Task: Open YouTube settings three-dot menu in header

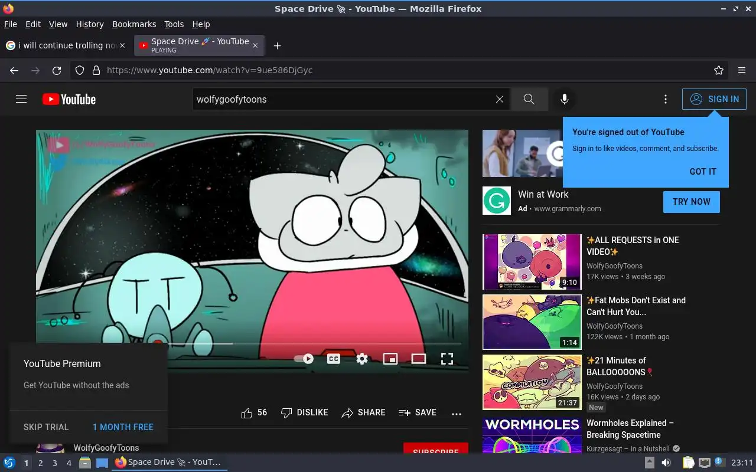Action: [x=666, y=99]
